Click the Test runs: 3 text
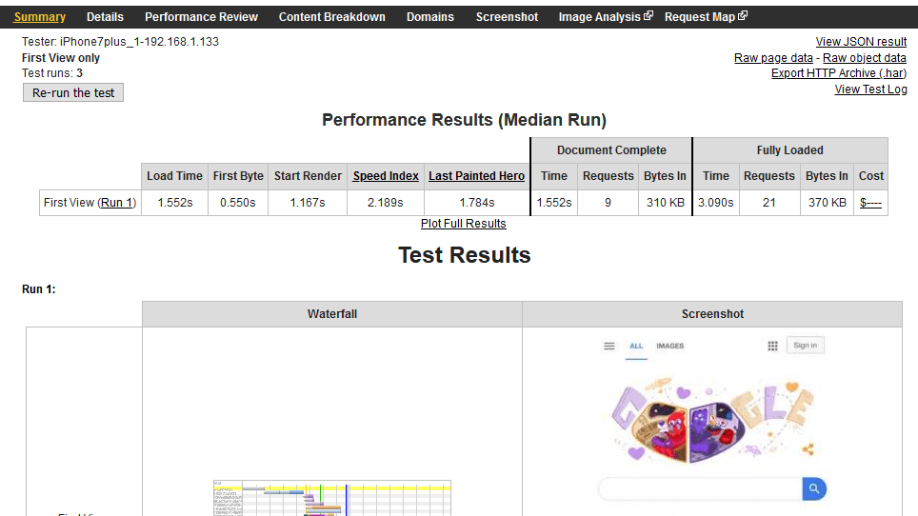Viewport: 918px width, 516px height. click(52, 73)
